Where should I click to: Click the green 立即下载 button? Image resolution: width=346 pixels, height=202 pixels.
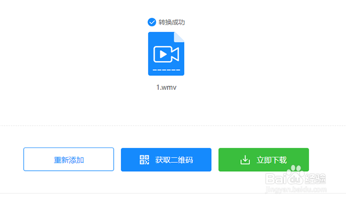(263, 159)
